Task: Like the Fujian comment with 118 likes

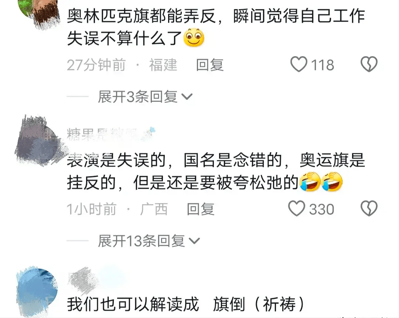Action: [299, 64]
